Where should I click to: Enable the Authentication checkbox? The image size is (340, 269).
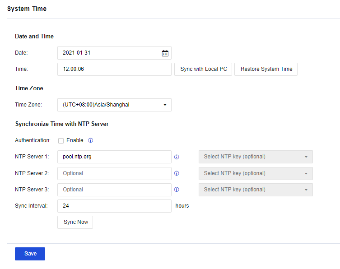click(61, 140)
